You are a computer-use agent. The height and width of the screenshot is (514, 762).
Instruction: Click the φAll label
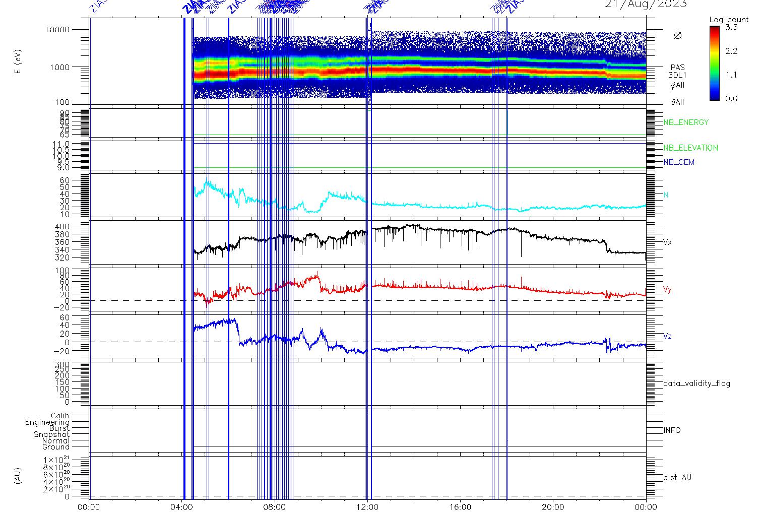[x=677, y=85]
